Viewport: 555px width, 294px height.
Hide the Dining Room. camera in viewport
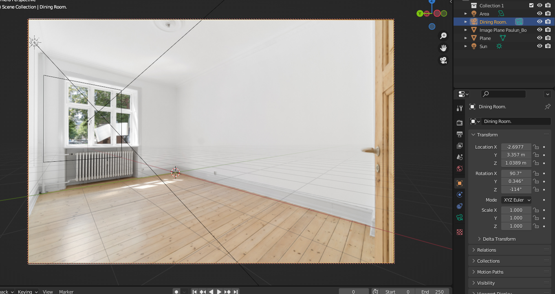click(540, 22)
